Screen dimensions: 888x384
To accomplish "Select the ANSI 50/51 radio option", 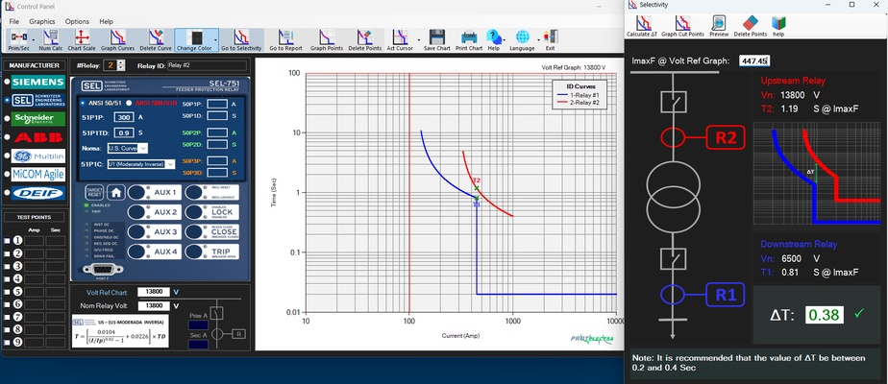I will (82, 103).
